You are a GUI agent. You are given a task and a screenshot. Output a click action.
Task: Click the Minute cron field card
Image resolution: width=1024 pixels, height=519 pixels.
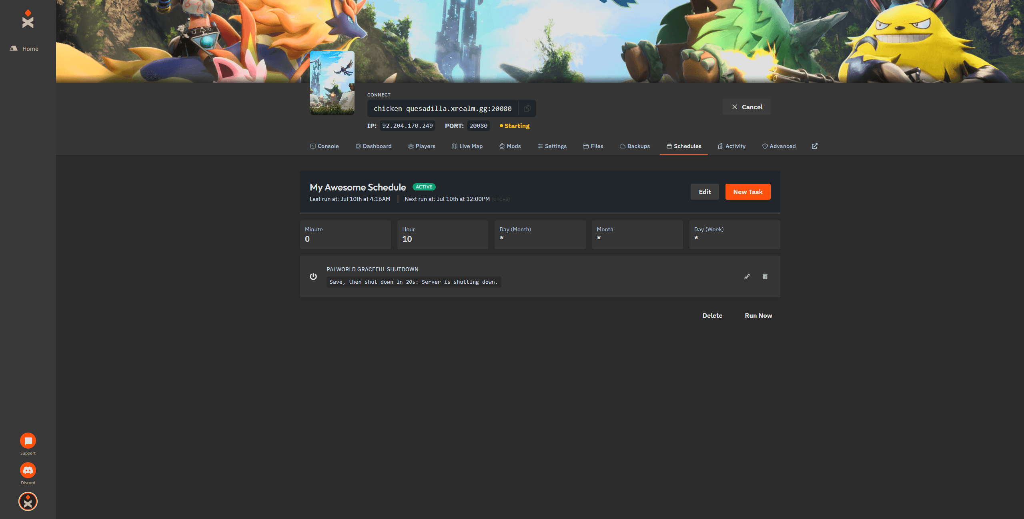pyautogui.click(x=345, y=235)
